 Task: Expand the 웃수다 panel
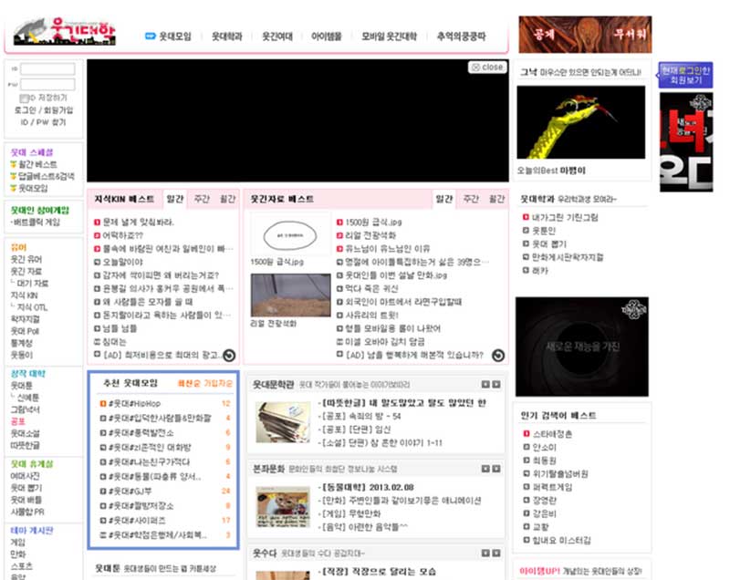[497, 551]
